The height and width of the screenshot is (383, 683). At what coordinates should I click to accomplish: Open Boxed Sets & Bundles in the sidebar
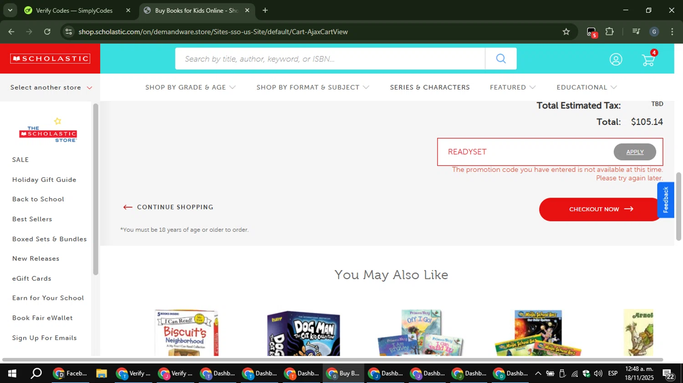(x=49, y=239)
